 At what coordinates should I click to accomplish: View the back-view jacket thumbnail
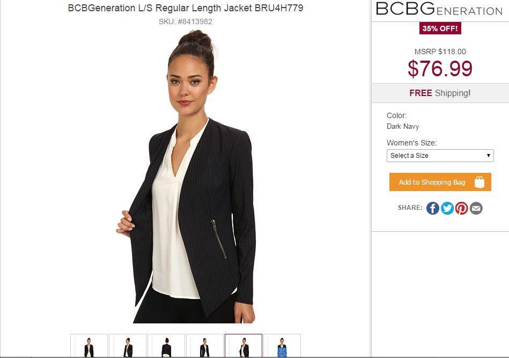(x=166, y=346)
